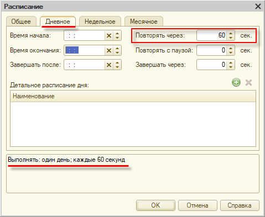The image size is (265, 217).
Task: Increase the Повторять с паузой value
Action: tap(231, 48)
